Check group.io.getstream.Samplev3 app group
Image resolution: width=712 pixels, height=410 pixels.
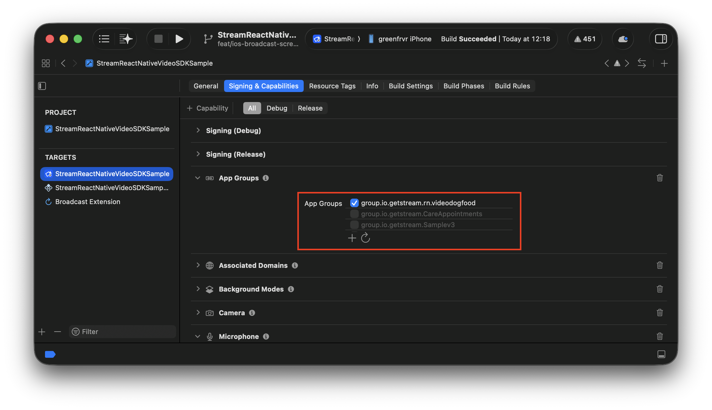[354, 225]
